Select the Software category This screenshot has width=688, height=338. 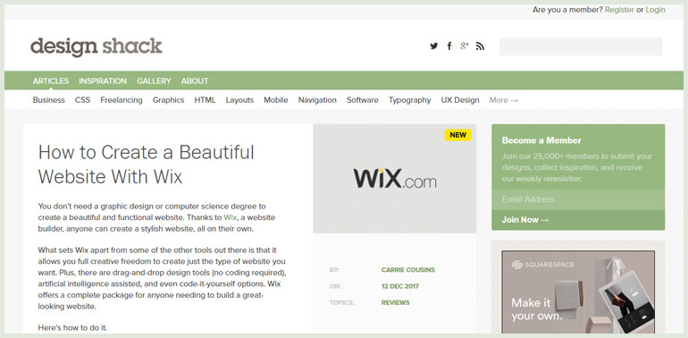(x=363, y=100)
